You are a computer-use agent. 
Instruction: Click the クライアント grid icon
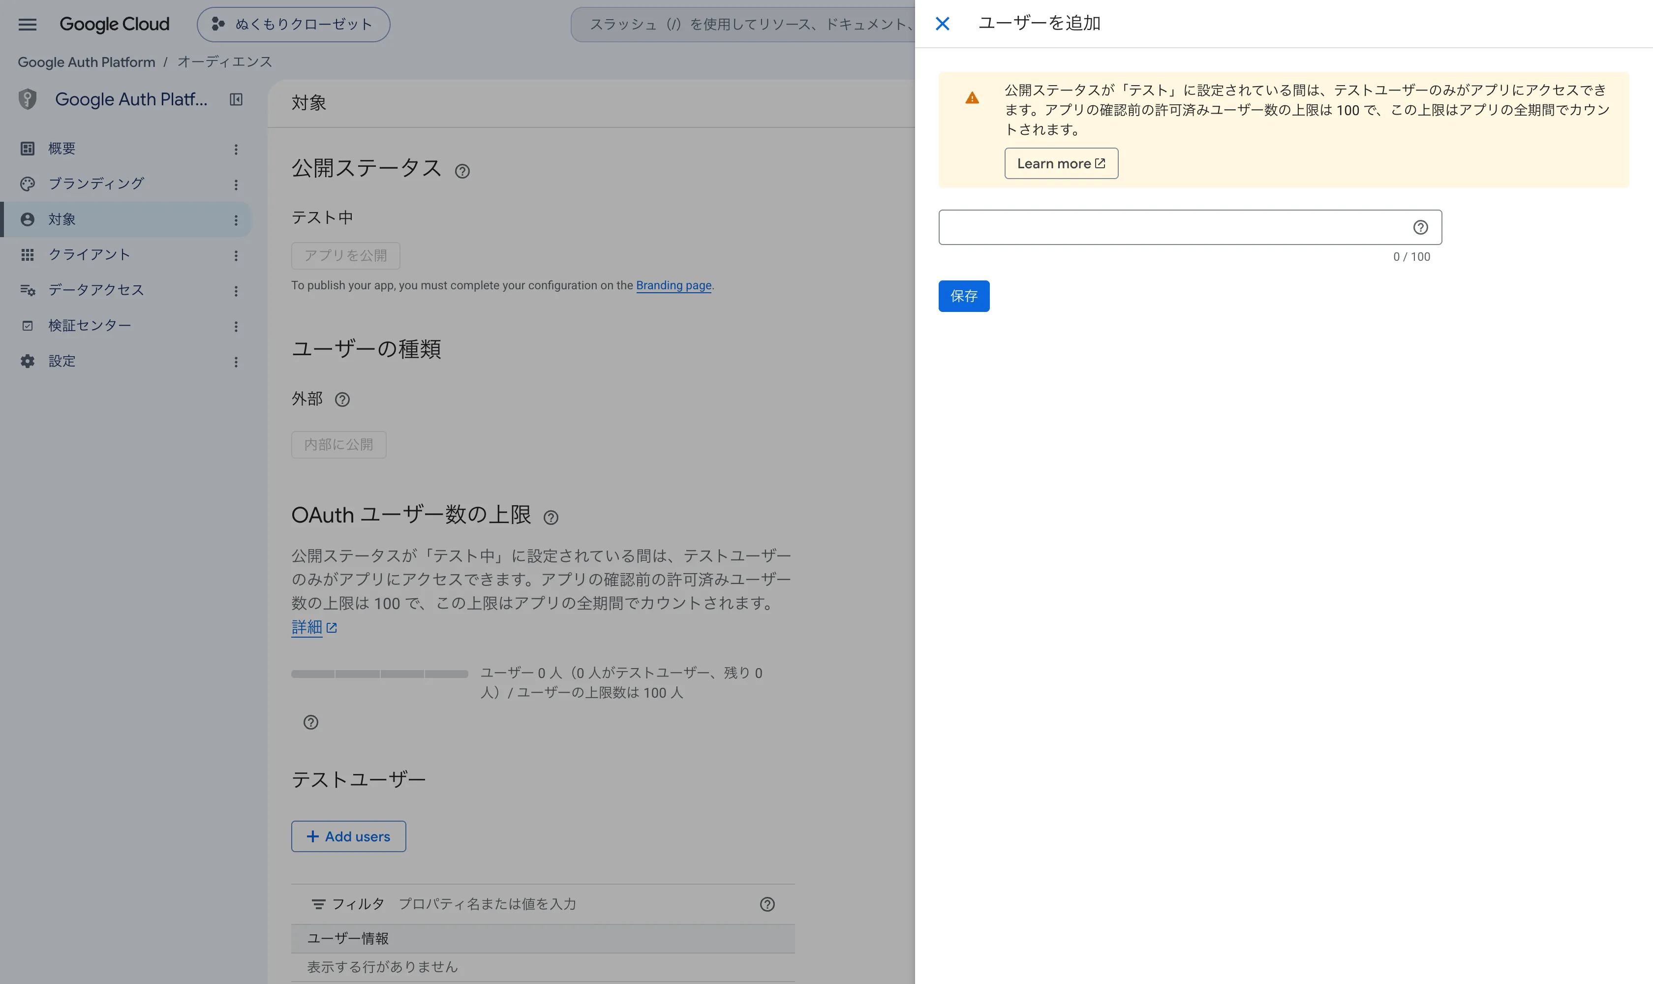point(27,255)
